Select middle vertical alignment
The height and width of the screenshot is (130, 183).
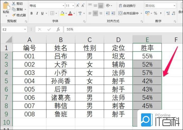pyautogui.click(x=95, y=5)
